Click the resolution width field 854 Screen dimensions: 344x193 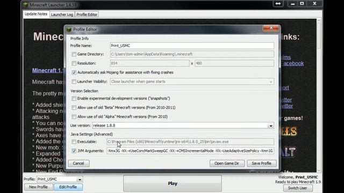coord(149,63)
